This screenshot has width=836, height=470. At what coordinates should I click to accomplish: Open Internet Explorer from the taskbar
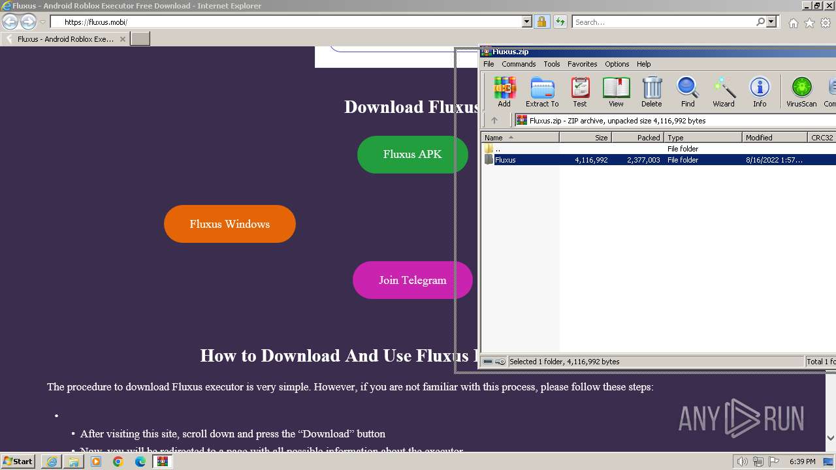tap(52, 462)
